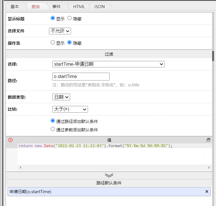Switch to the JSON tab
216x206 pixels.
coord(99,6)
